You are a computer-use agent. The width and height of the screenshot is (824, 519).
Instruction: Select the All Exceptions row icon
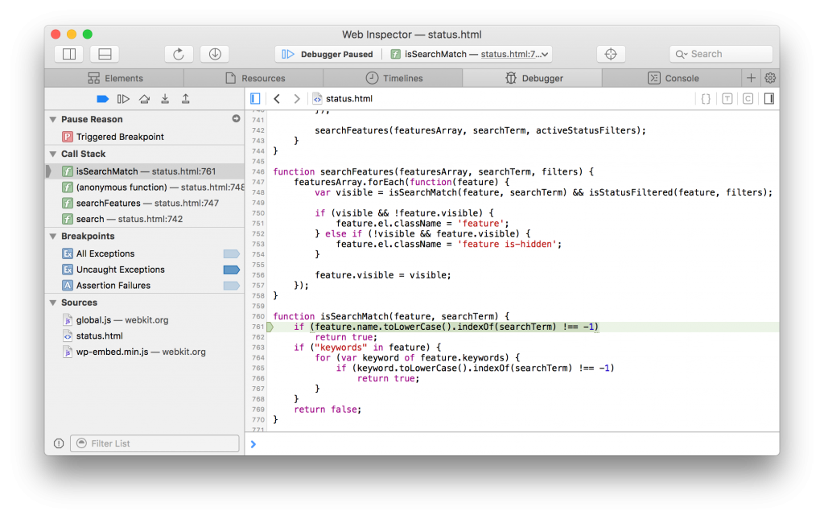point(68,253)
